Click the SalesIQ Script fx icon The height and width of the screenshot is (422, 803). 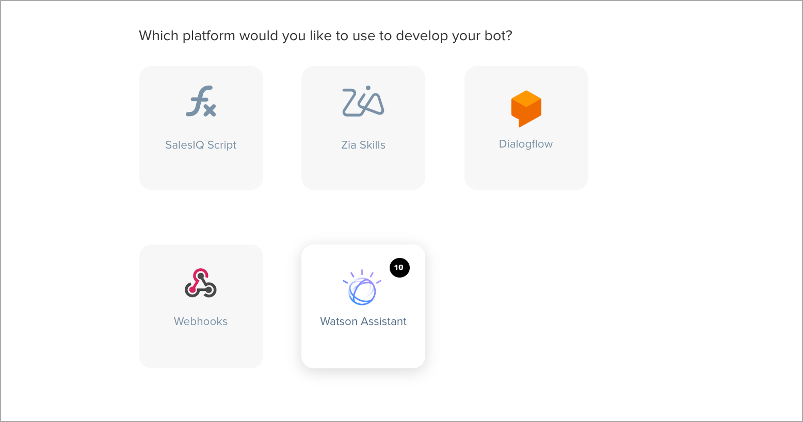(201, 101)
